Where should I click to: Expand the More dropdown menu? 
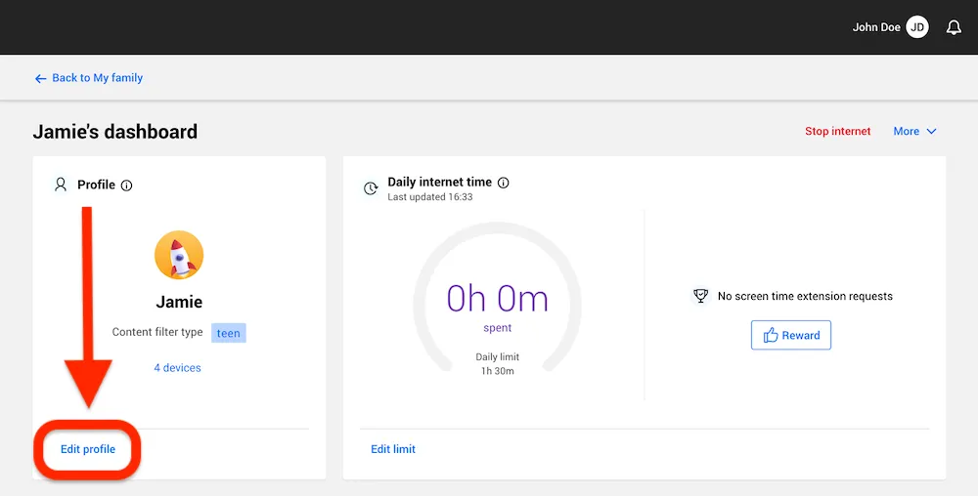point(914,132)
